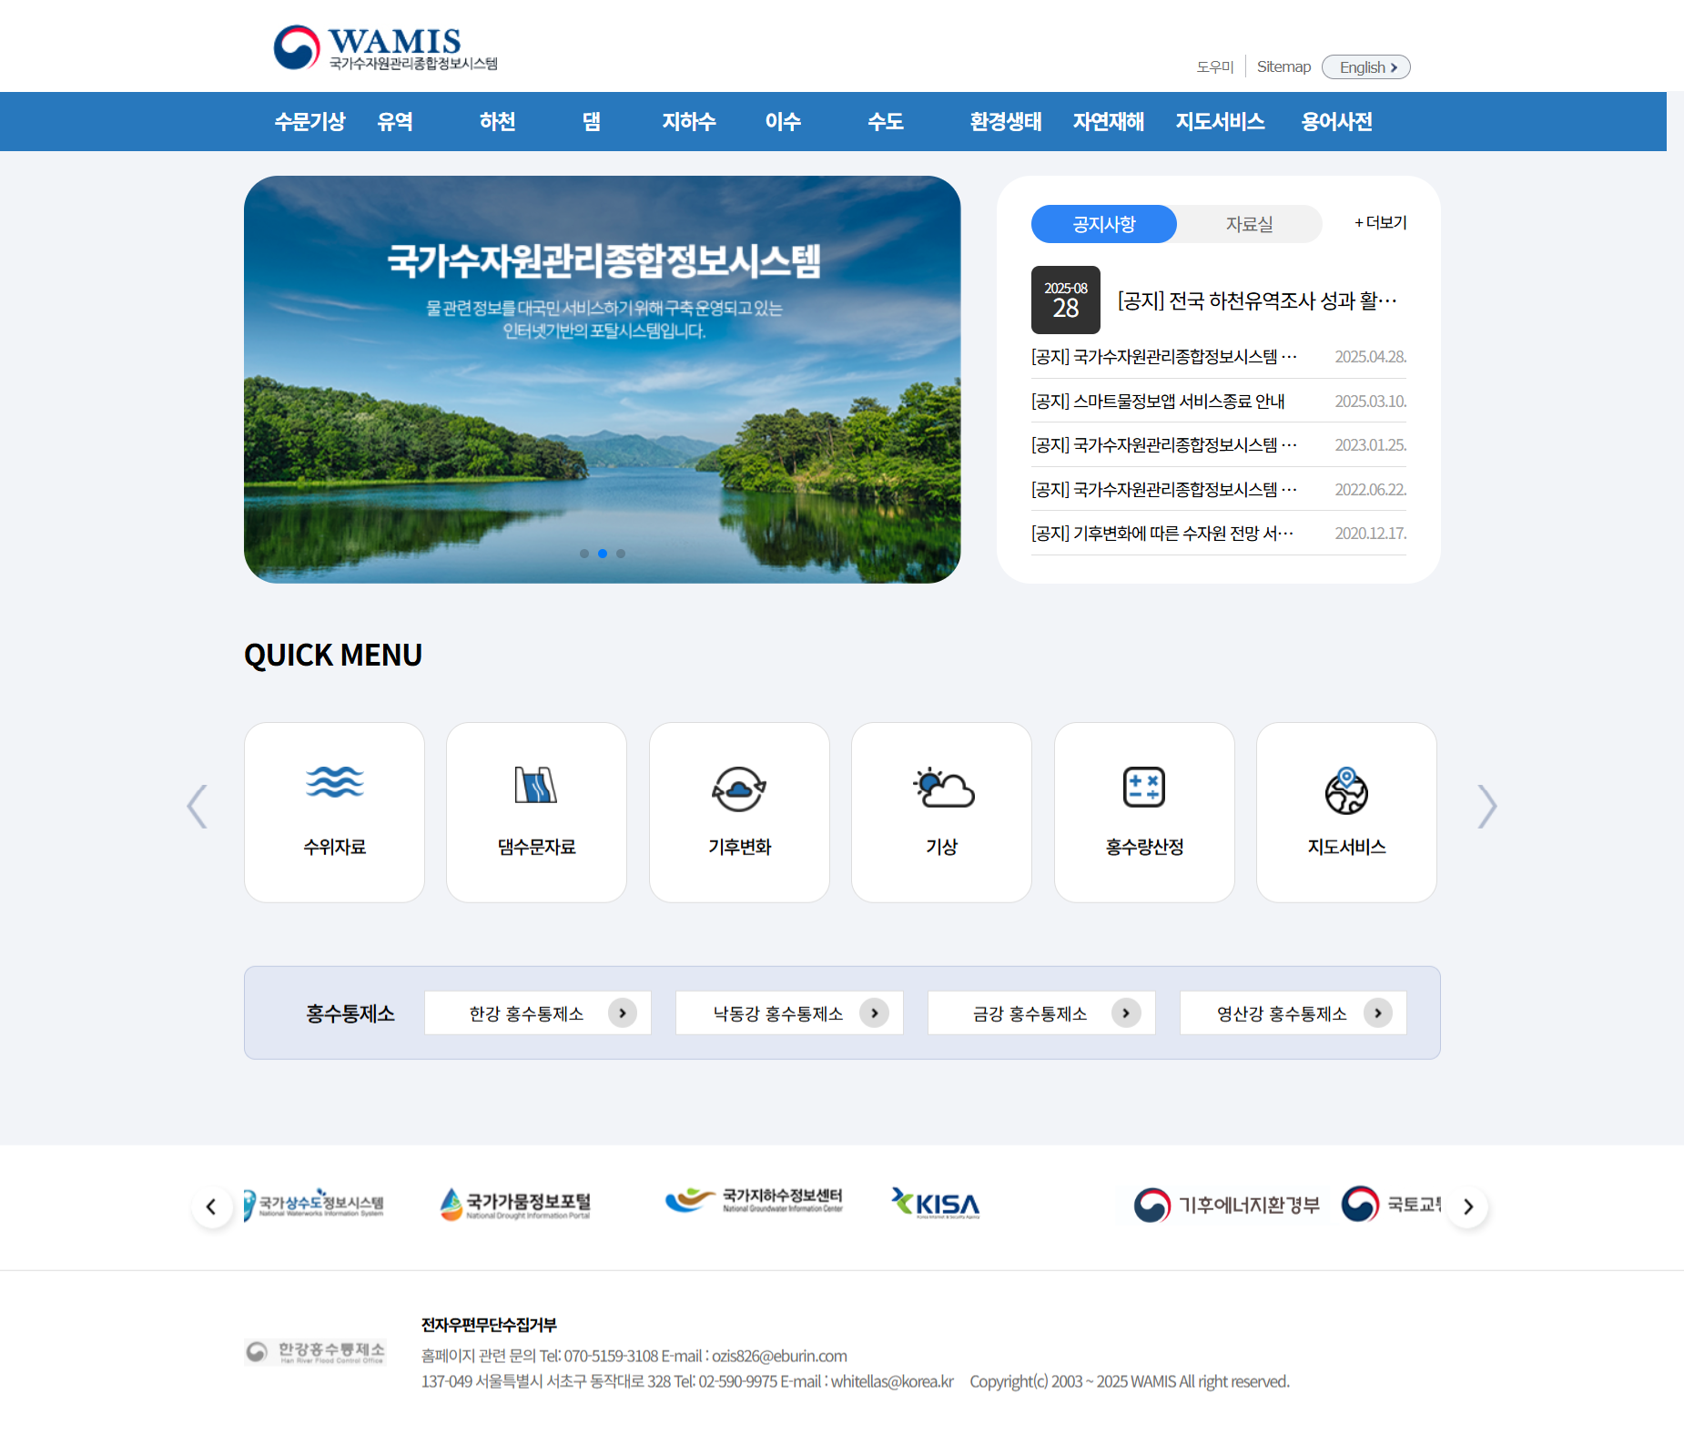This screenshot has width=1684, height=1435.
Task: Select the first banner carousel dot
Action: tap(584, 554)
